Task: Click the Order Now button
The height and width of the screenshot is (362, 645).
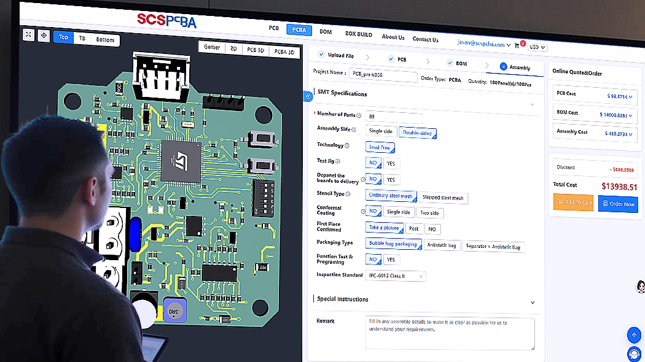Action: pos(617,204)
